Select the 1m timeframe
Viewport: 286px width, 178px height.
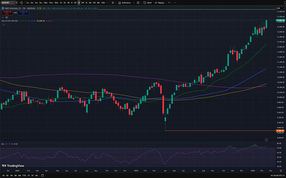[28, 3]
